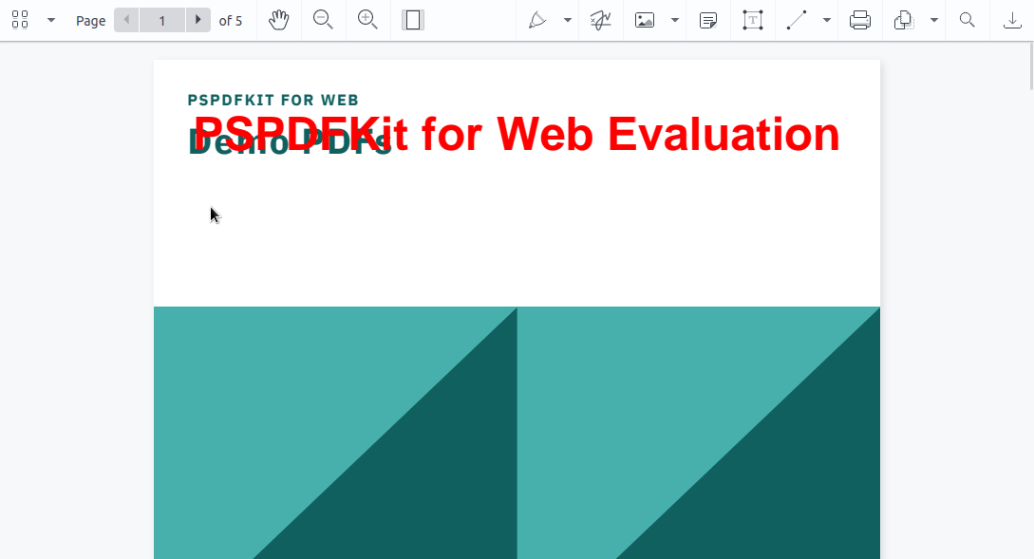Open the sidebar layout dropdown
The height and width of the screenshot is (559, 1034).
click(x=50, y=20)
